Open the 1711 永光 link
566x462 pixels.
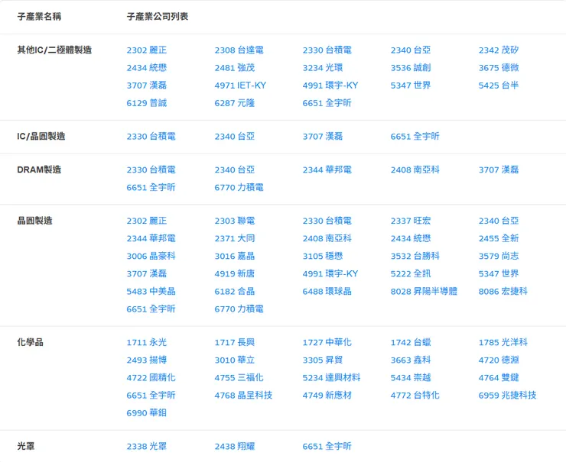tap(147, 342)
